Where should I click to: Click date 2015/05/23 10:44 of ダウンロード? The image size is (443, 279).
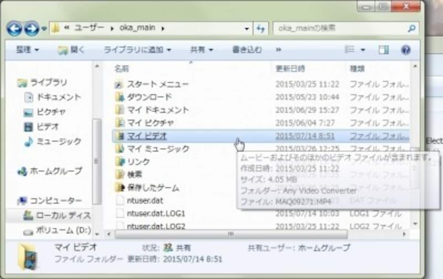pos(307,97)
